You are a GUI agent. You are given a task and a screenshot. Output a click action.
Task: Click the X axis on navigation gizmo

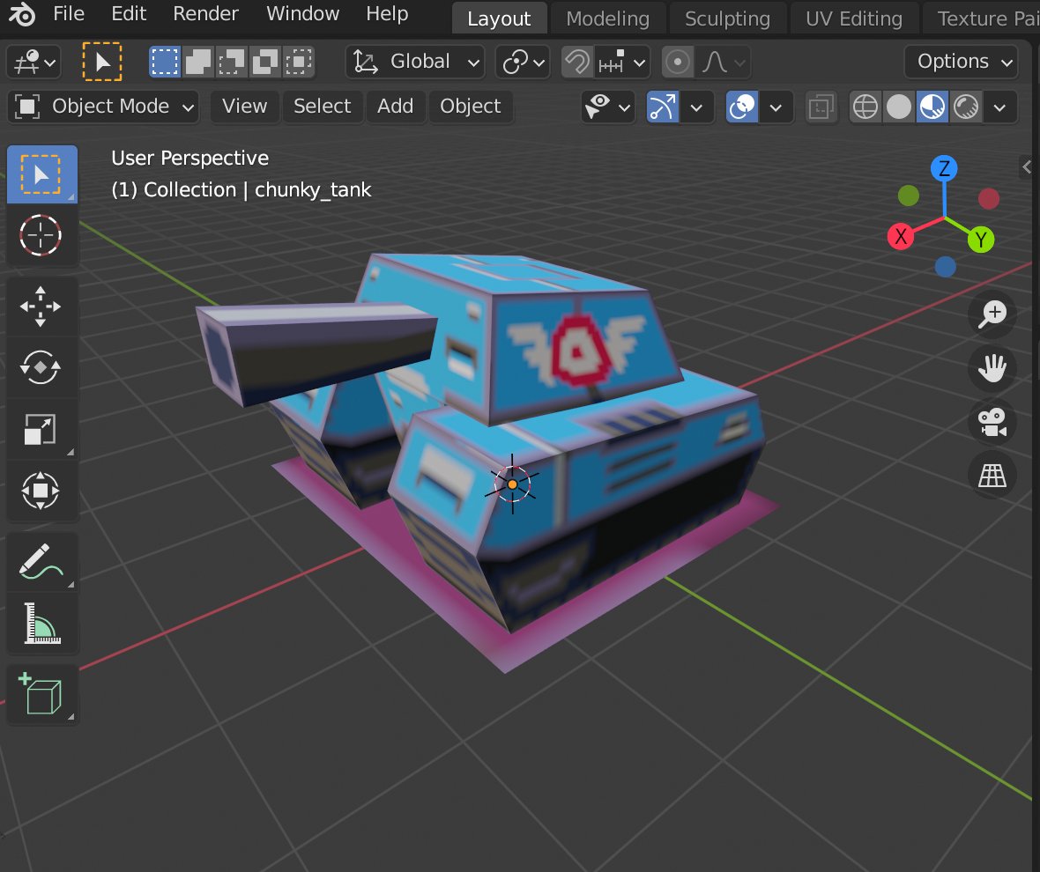pyautogui.click(x=901, y=236)
